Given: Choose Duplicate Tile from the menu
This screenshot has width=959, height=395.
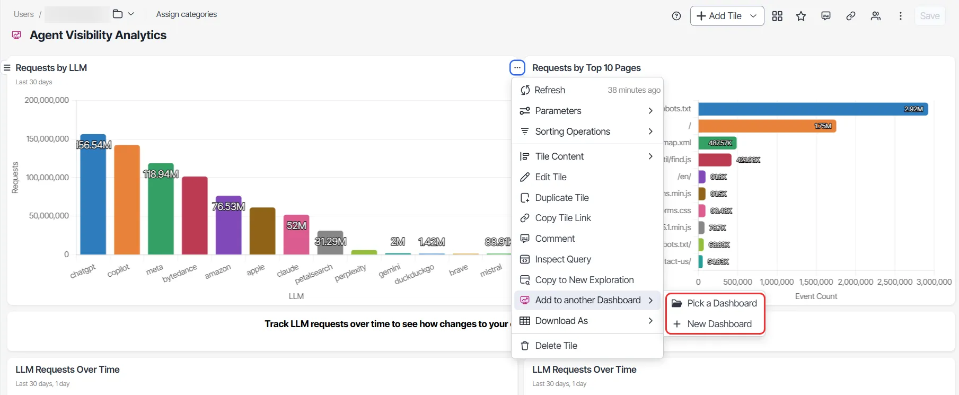Looking at the screenshot, I should pyautogui.click(x=587, y=198).
